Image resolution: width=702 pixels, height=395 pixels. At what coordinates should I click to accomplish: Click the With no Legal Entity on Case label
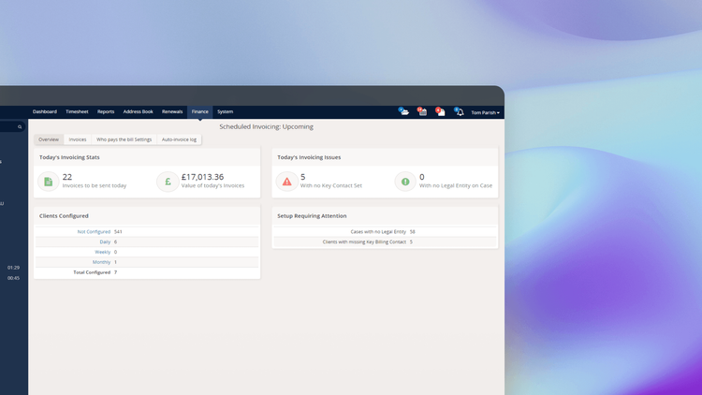(455, 185)
